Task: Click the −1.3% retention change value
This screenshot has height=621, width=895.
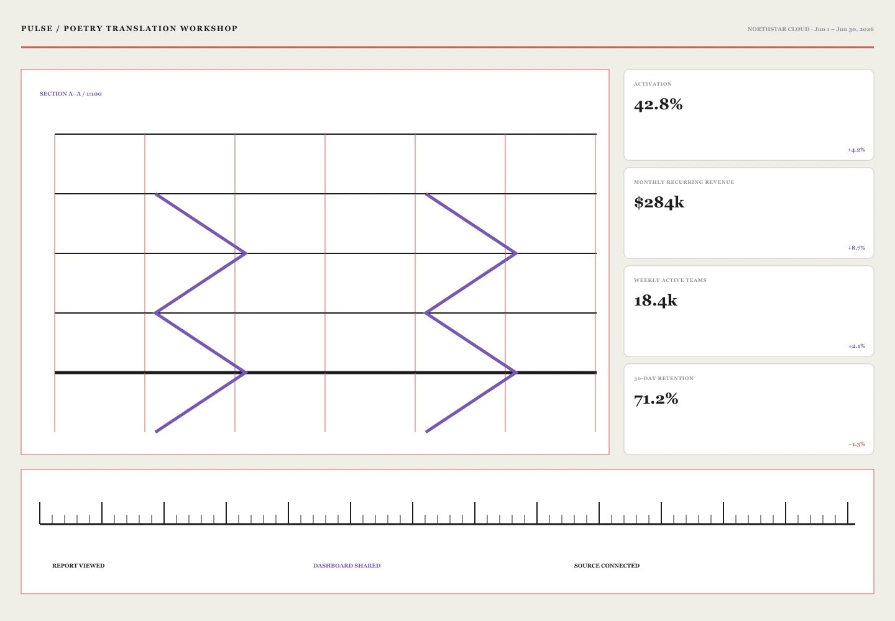Action: click(x=856, y=444)
